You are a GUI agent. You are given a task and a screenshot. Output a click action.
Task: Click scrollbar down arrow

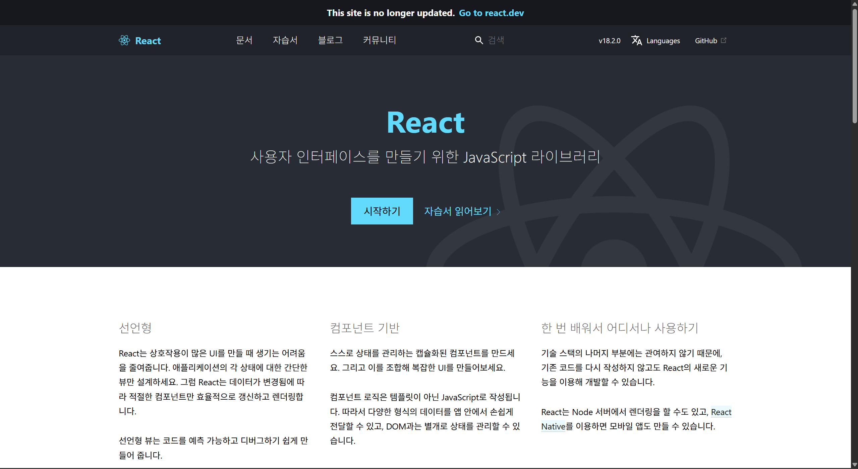[x=854, y=465]
